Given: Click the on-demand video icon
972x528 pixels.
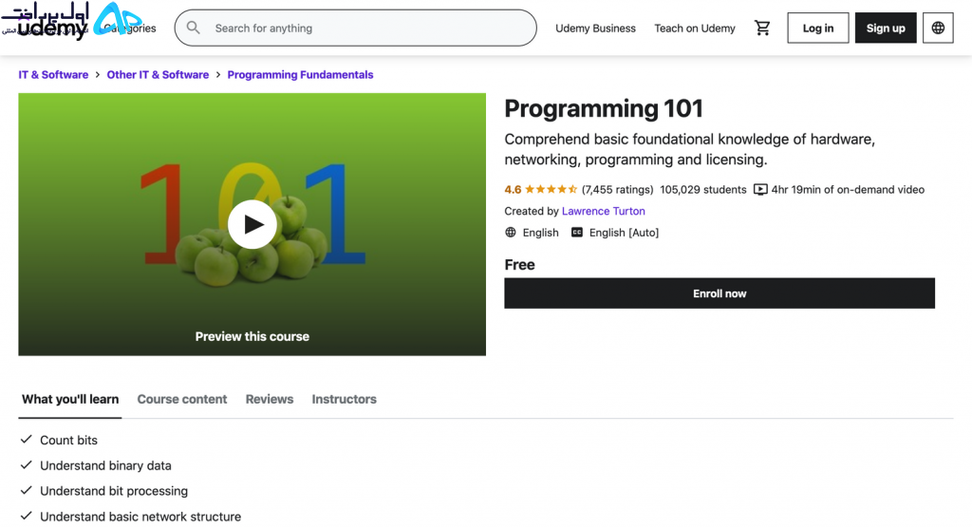Looking at the screenshot, I should [760, 190].
